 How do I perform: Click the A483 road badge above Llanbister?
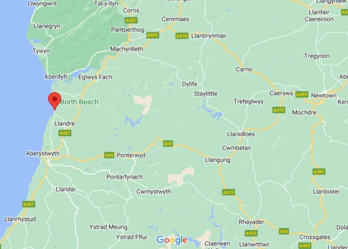pyautogui.click(x=319, y=172)
